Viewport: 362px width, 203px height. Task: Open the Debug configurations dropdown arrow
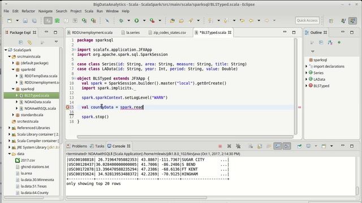tap(128, 20)
